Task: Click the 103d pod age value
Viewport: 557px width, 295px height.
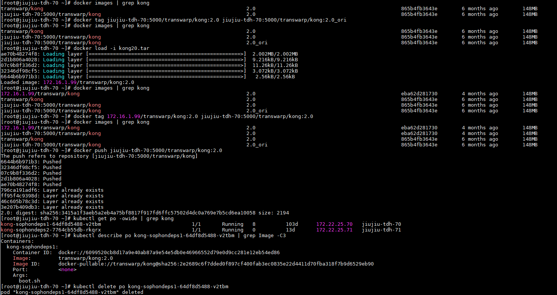Action: click(292, 224)
